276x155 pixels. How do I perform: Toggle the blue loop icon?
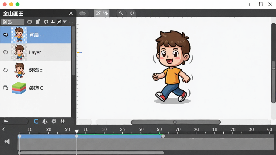point(36,121)
